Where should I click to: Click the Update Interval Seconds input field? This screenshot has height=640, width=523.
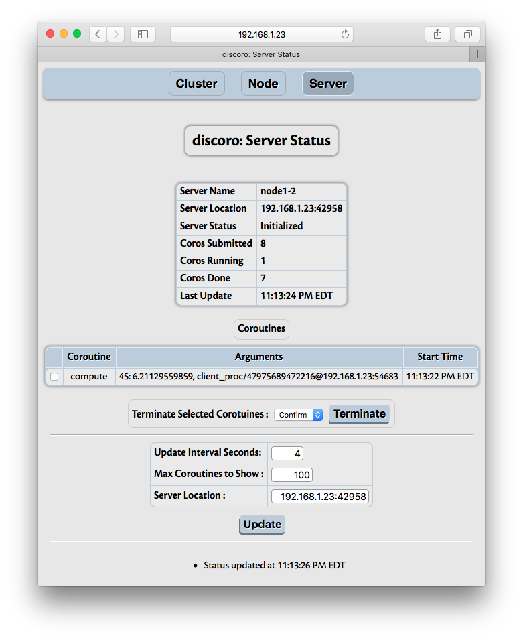tap(287, 454)
